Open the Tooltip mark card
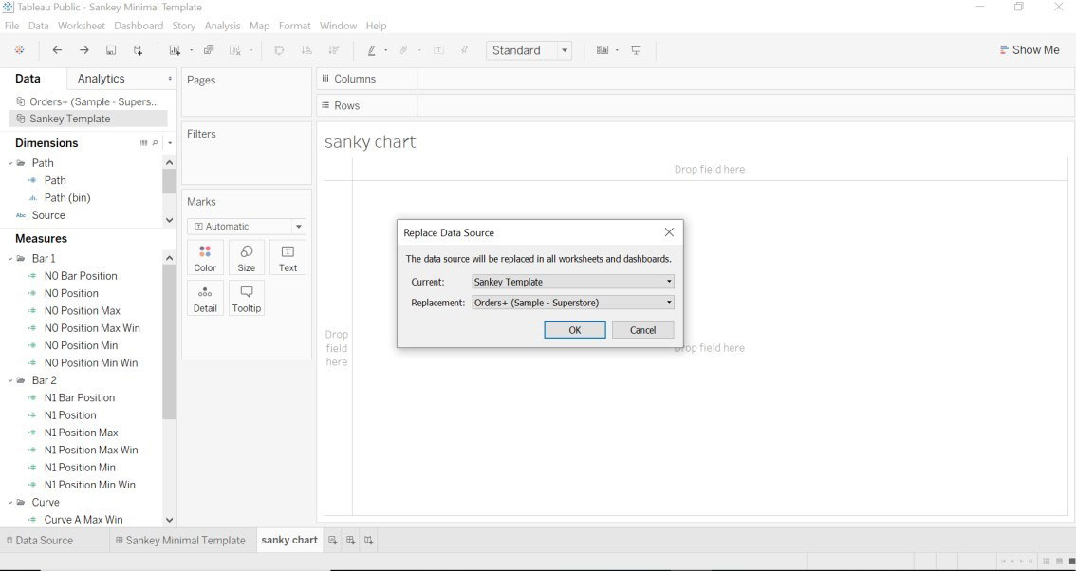 point(246,297)
